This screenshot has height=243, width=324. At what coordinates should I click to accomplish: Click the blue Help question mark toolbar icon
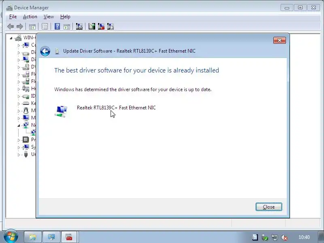[x=57, y=26]
